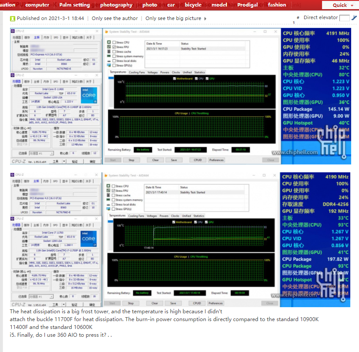
Task: Click Intel Core i7 11700 name field
Action: tap(53, 232)
